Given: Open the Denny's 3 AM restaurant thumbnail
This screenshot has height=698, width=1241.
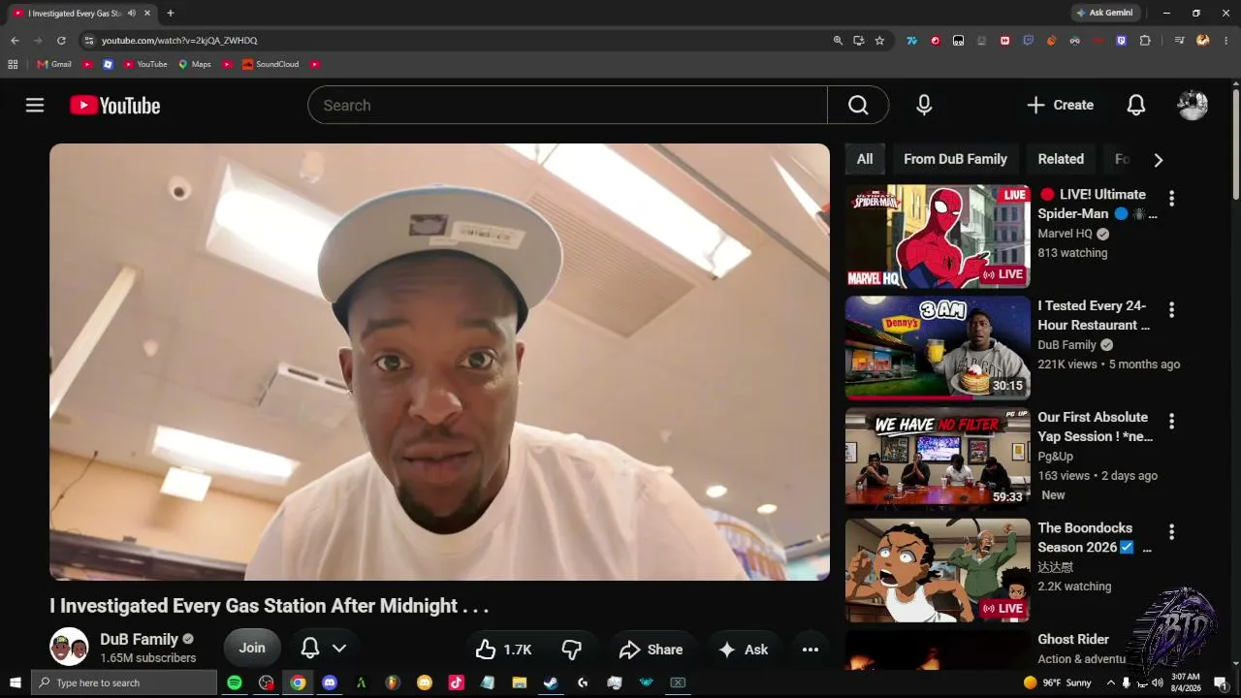Looking at the screenshot, I should tap(938, 348).
